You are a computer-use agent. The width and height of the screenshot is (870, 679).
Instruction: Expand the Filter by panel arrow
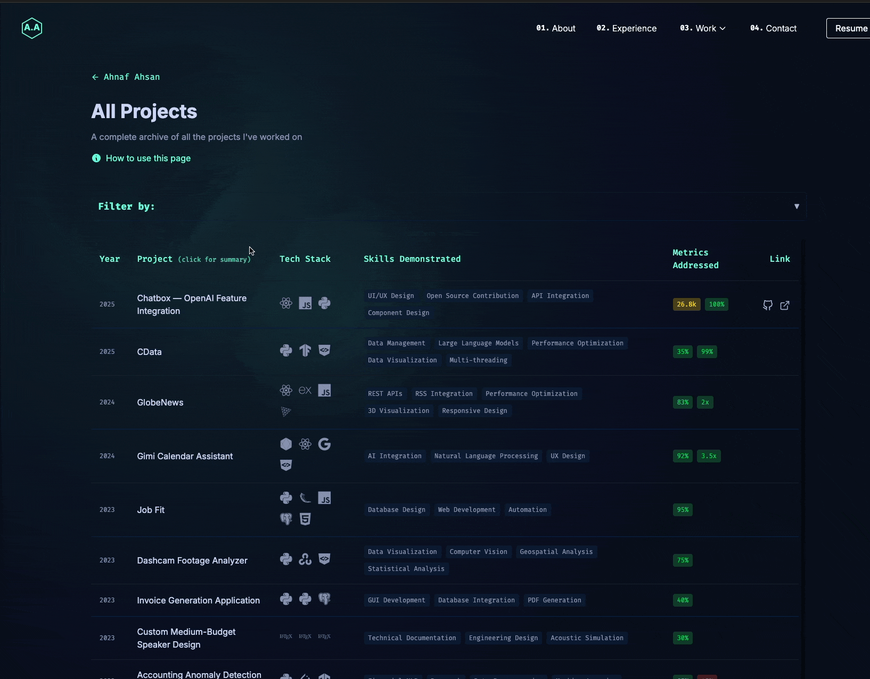click(x=797, y=206)
